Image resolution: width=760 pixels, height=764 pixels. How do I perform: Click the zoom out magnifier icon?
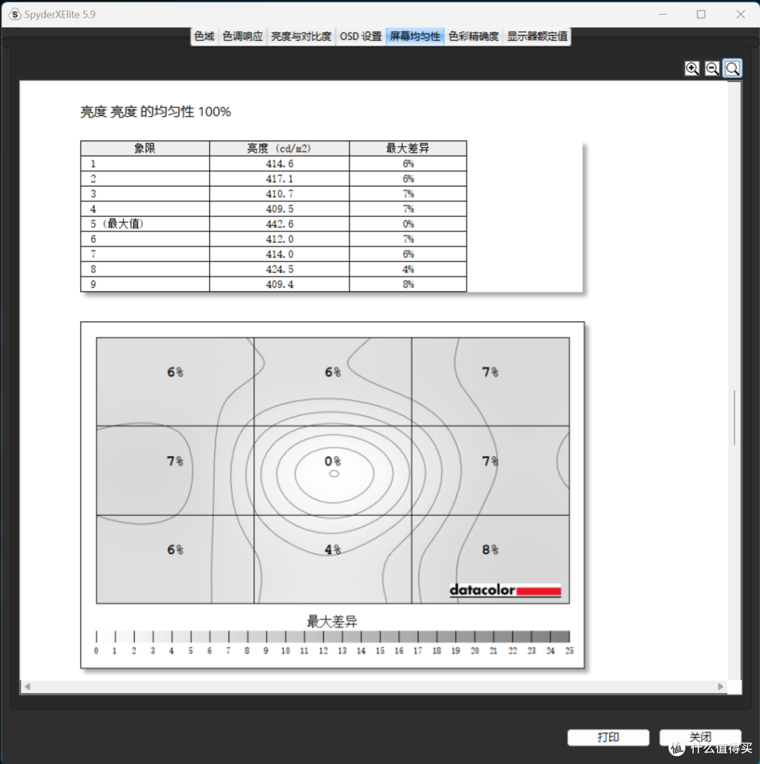(x=712, y=68)
